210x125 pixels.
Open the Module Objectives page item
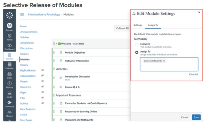click(75, 53)
